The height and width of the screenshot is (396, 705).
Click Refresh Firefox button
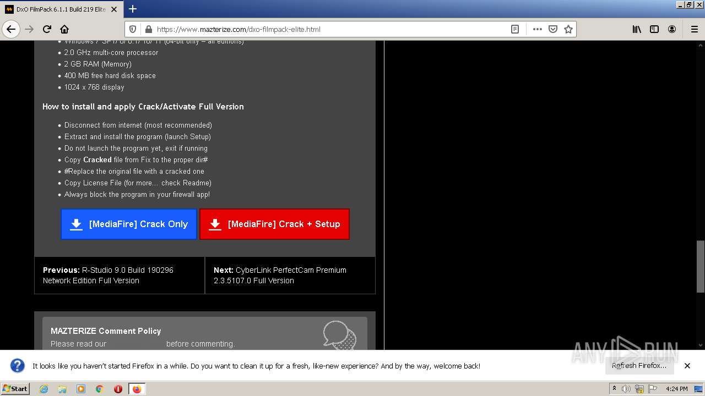tap(639, 365)
